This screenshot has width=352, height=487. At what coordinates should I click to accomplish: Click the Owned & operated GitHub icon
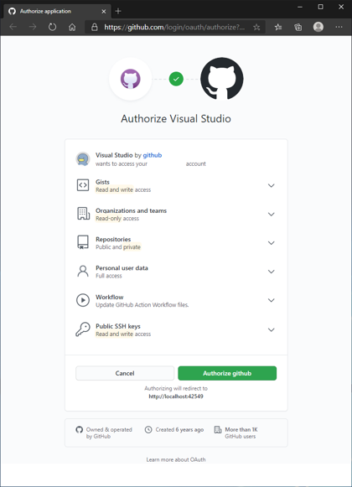80,429
